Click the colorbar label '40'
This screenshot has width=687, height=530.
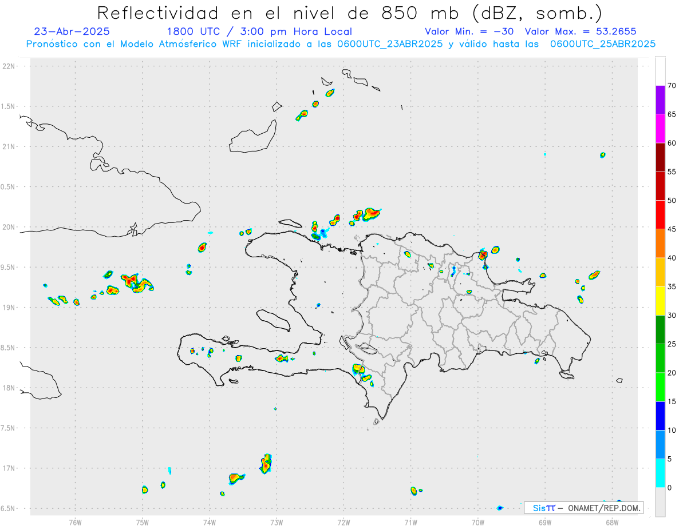[x=672, y=258]
